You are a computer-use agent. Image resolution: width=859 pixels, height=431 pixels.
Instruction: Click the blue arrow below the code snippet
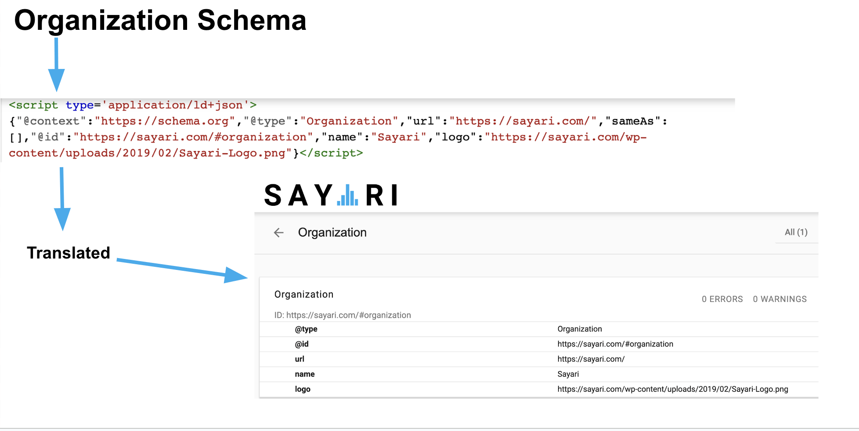[x=62, y=198]
